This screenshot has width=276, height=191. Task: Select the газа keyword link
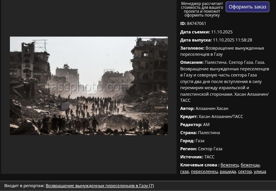tap(184, 171)
